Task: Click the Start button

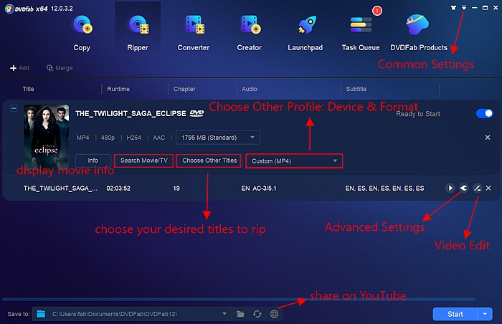Action: [455, 314]
